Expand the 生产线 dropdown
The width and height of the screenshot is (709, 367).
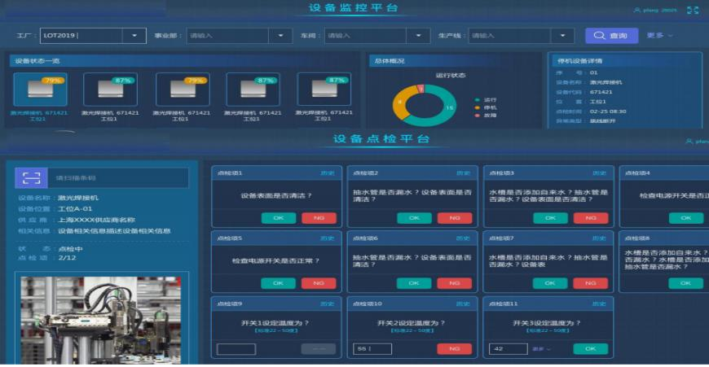tap(561, 36)
